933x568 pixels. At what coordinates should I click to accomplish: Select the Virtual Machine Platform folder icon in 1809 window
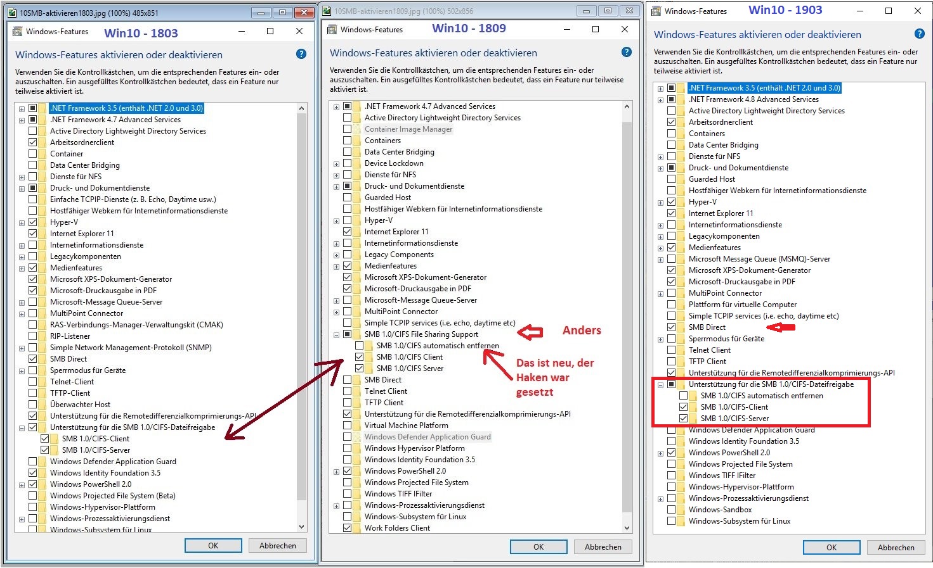pos(357,426)
